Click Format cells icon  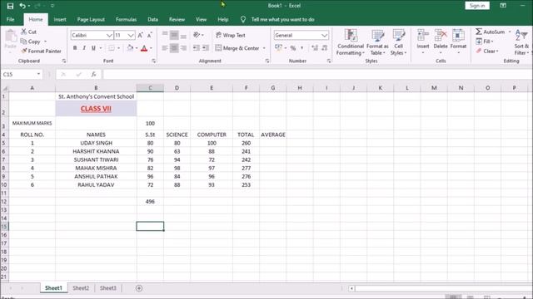(458, 35)
